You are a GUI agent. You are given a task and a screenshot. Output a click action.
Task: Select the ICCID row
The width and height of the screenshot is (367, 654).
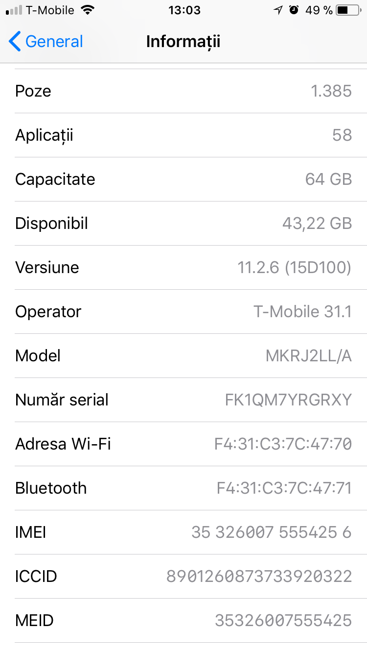pos(183,577)
